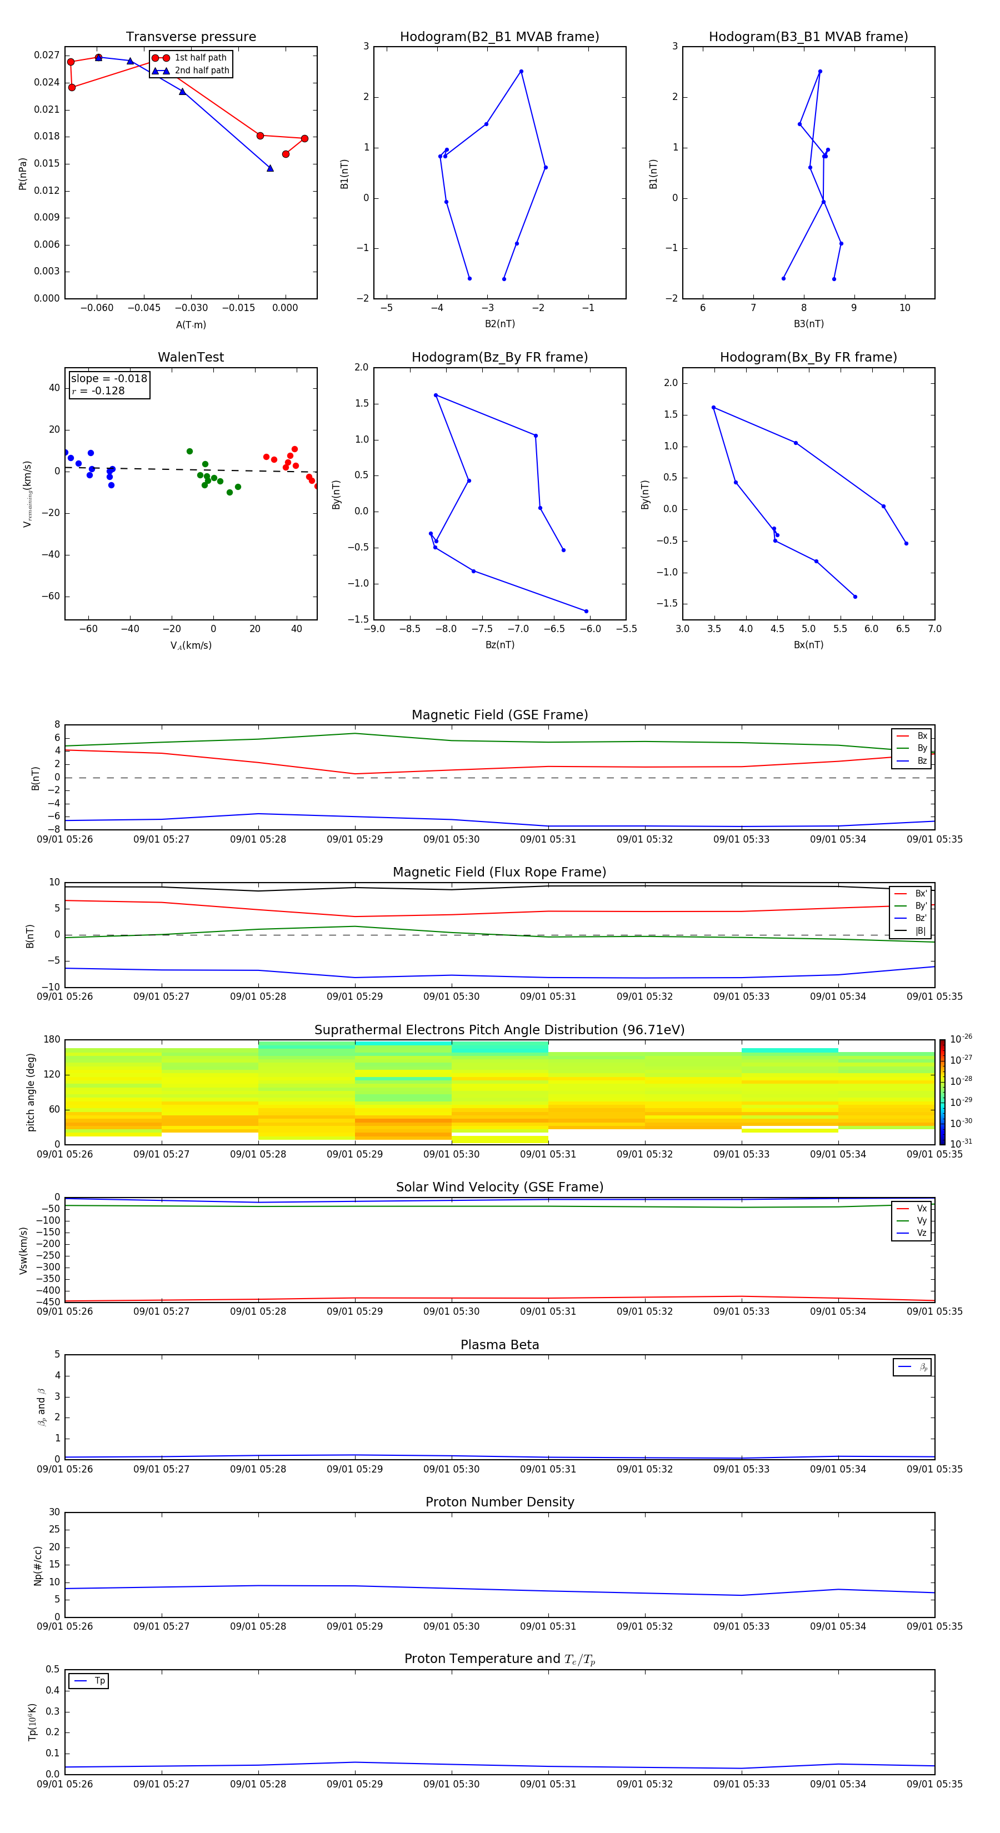This screenshot has height=1833, width=1000.
Task: Click the '|B|' legend entry in Flux Rope plot
Action: 911,931
